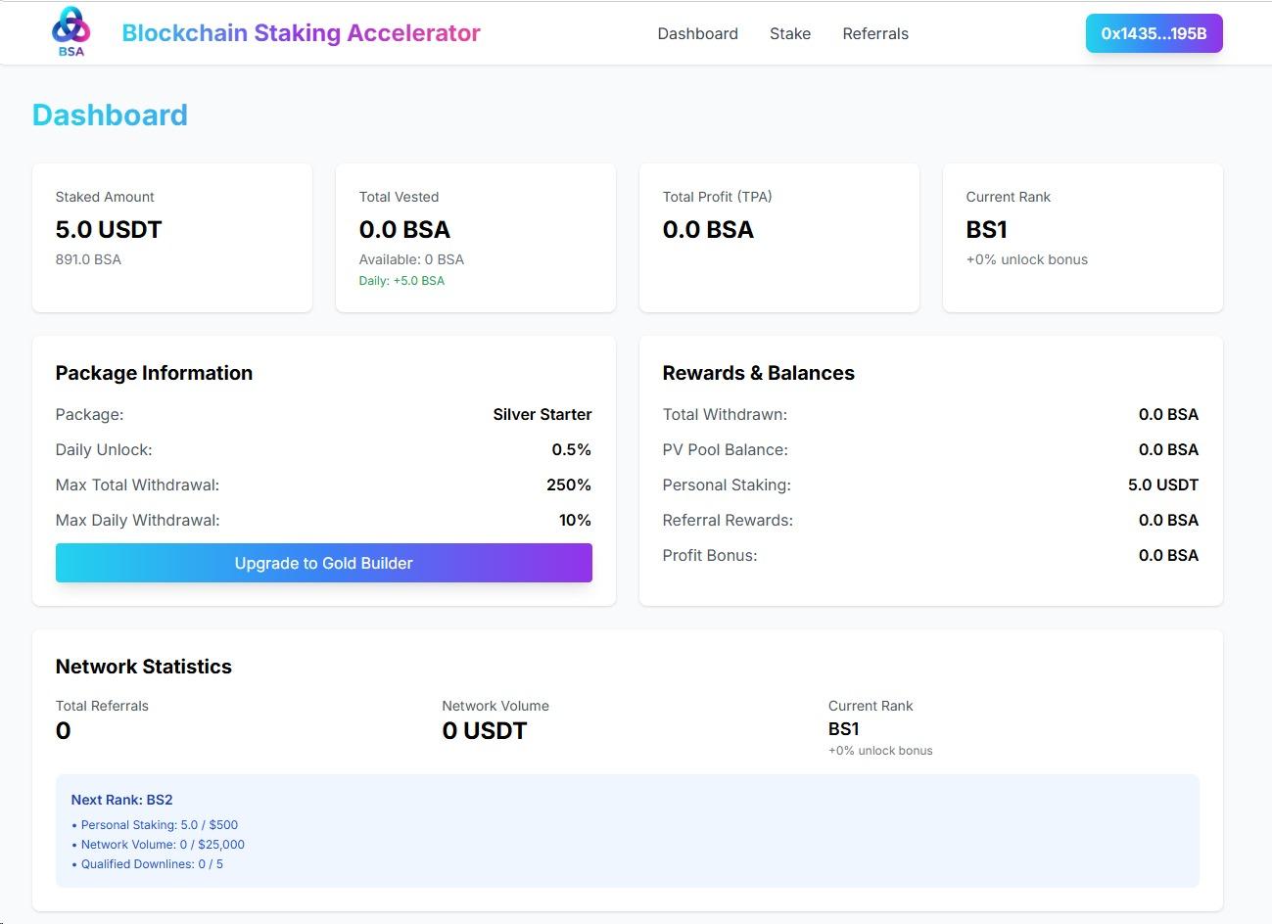Select the Next Rank: BS2 panel title
The width and height of the screenshot is (1272, 924).
(121, 800)
